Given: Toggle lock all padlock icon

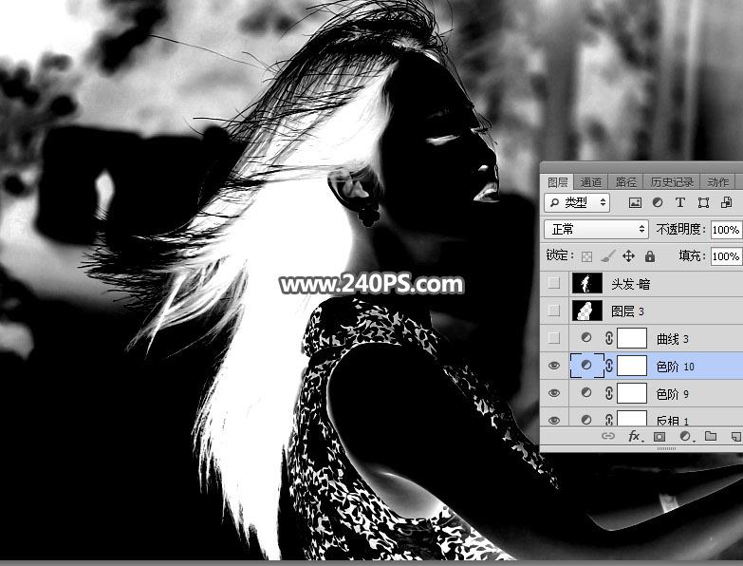Looking at the screenshot, I should 650,256.
